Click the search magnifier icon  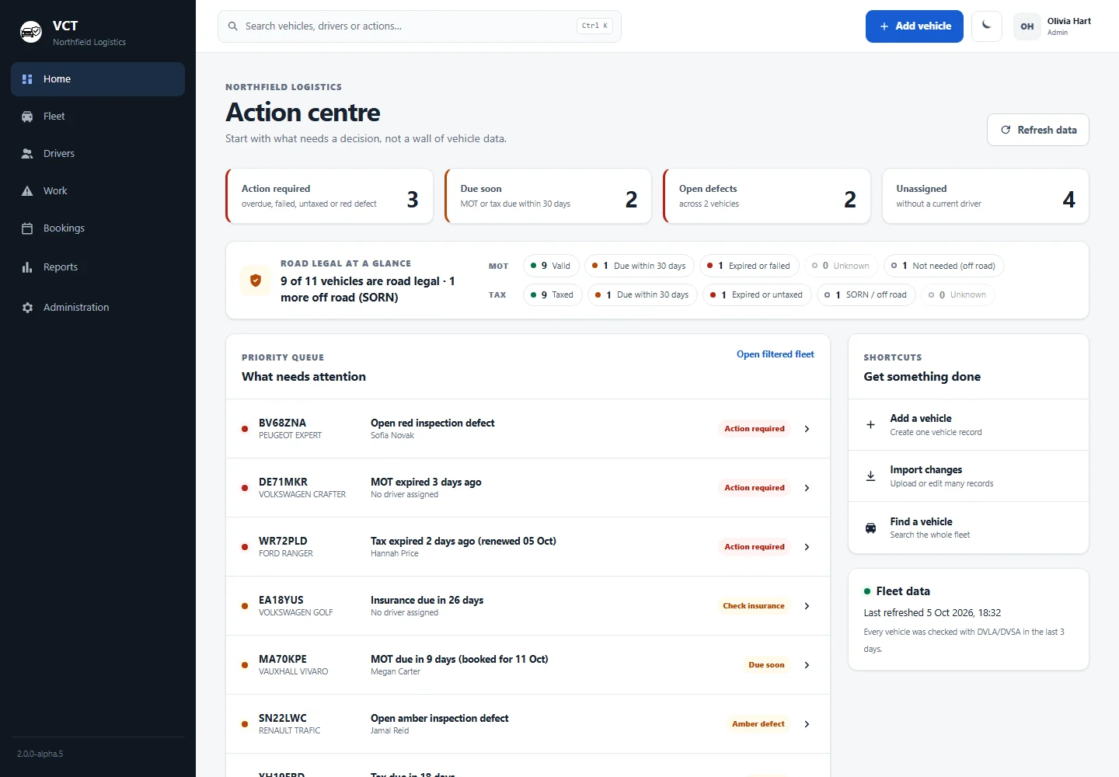coord(232,26)
